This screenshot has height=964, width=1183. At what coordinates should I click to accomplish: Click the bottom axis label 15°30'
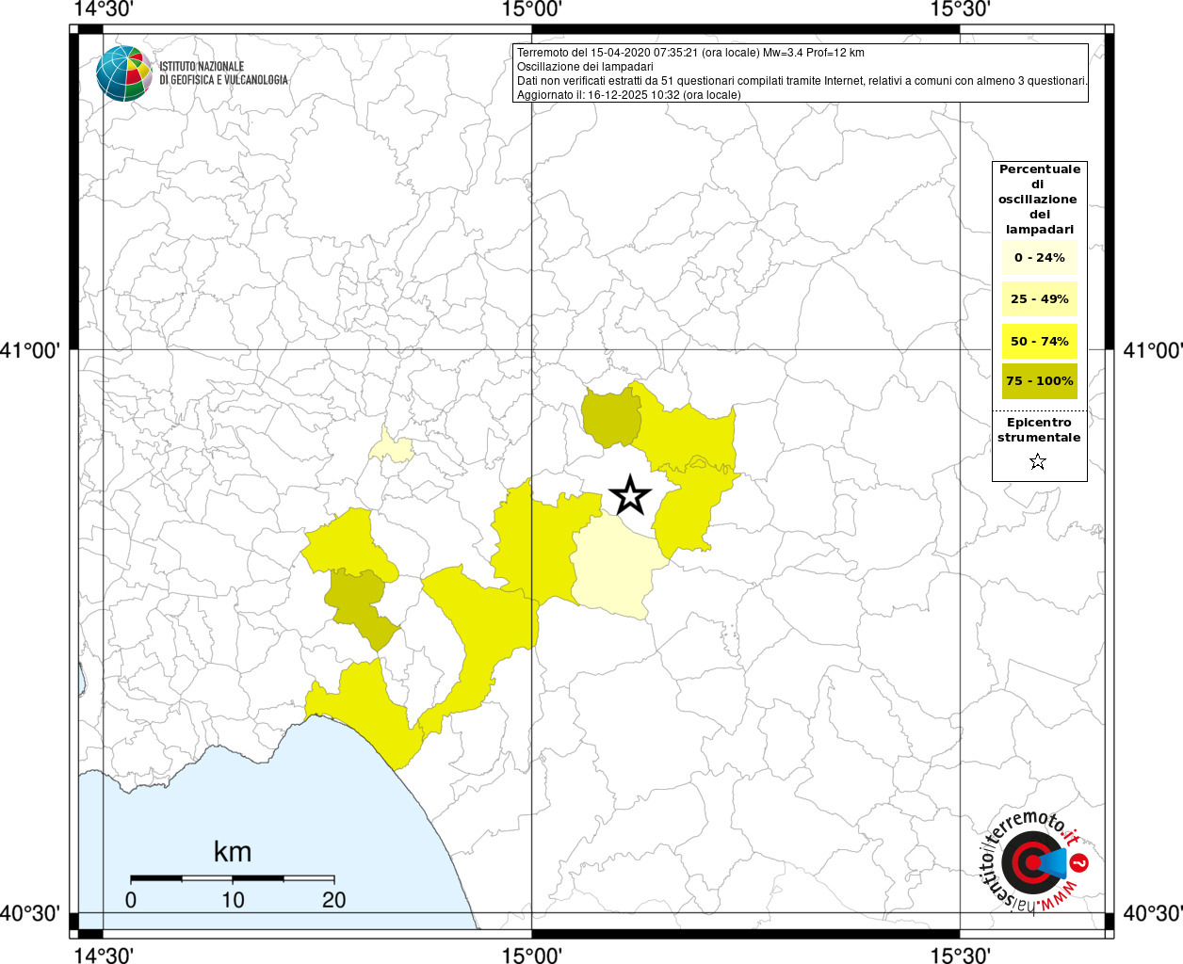coord(961,955)
